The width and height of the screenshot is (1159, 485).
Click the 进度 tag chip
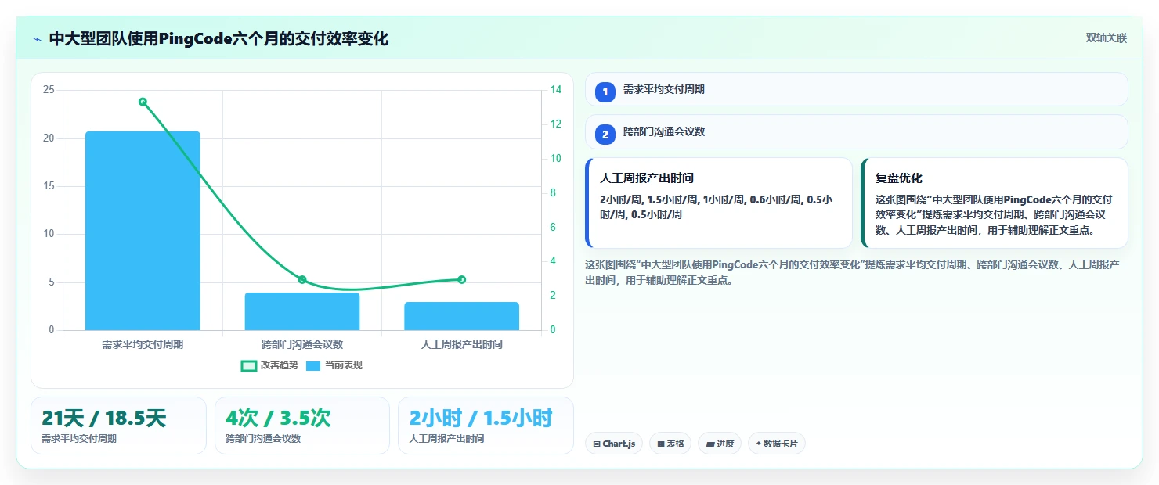tap(720, 444)
